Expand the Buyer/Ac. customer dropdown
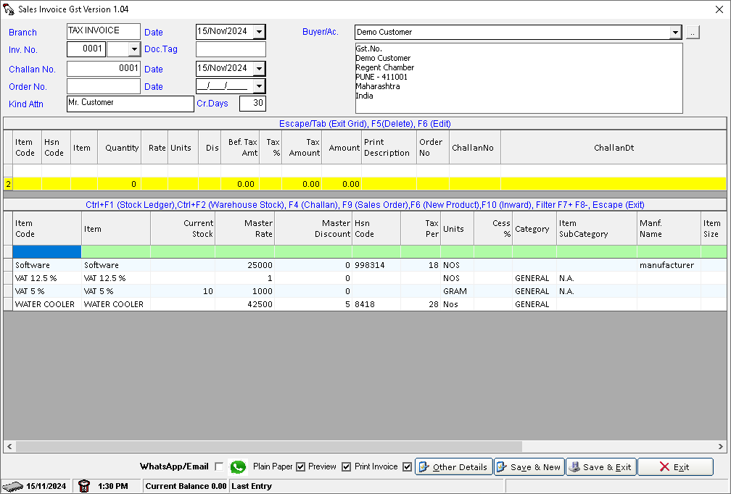The width and height of the screenshot is (731, 494). [674, 32]
